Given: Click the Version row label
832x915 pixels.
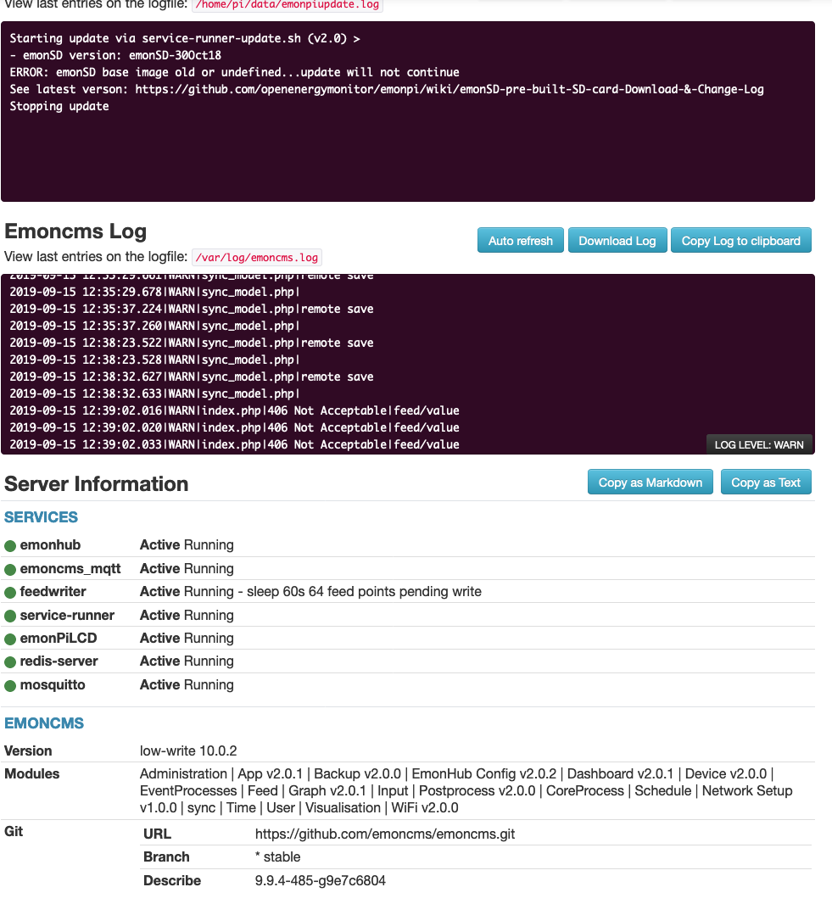Looking at the screenshot, I should click(x=28, y=750).
